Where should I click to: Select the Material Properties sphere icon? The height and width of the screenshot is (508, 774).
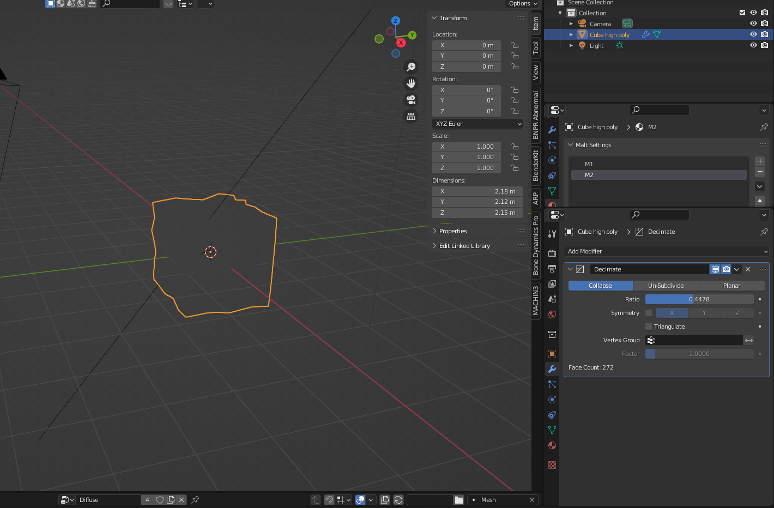[x=552, y=445]
